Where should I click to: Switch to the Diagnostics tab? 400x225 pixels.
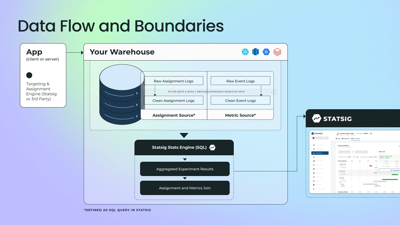coord(346,138)
